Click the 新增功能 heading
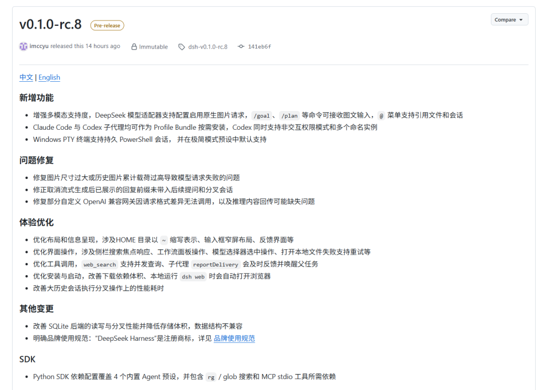Viewport: 550px width, 390px height. (x=37, y=98)
